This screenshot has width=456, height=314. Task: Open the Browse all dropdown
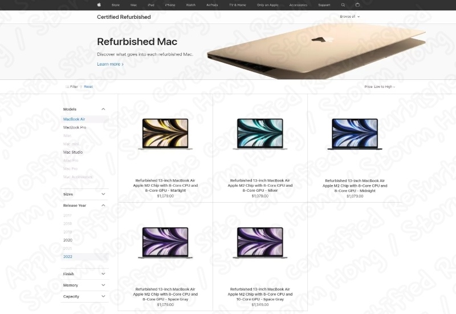tap(349, 17)
